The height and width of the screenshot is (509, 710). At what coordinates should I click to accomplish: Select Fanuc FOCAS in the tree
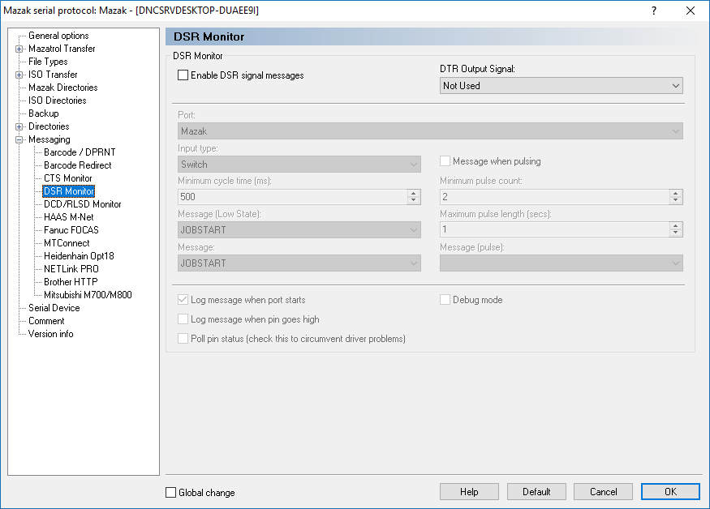[x=72, y=230]
